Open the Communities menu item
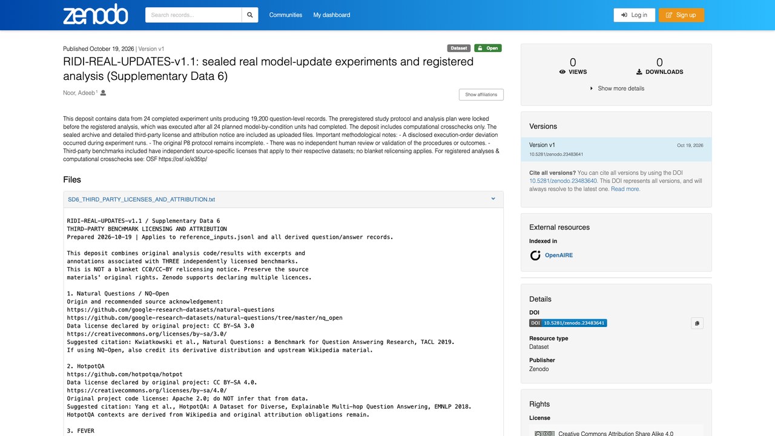This screenshot has width=775, height=436. tap(286, 15)
